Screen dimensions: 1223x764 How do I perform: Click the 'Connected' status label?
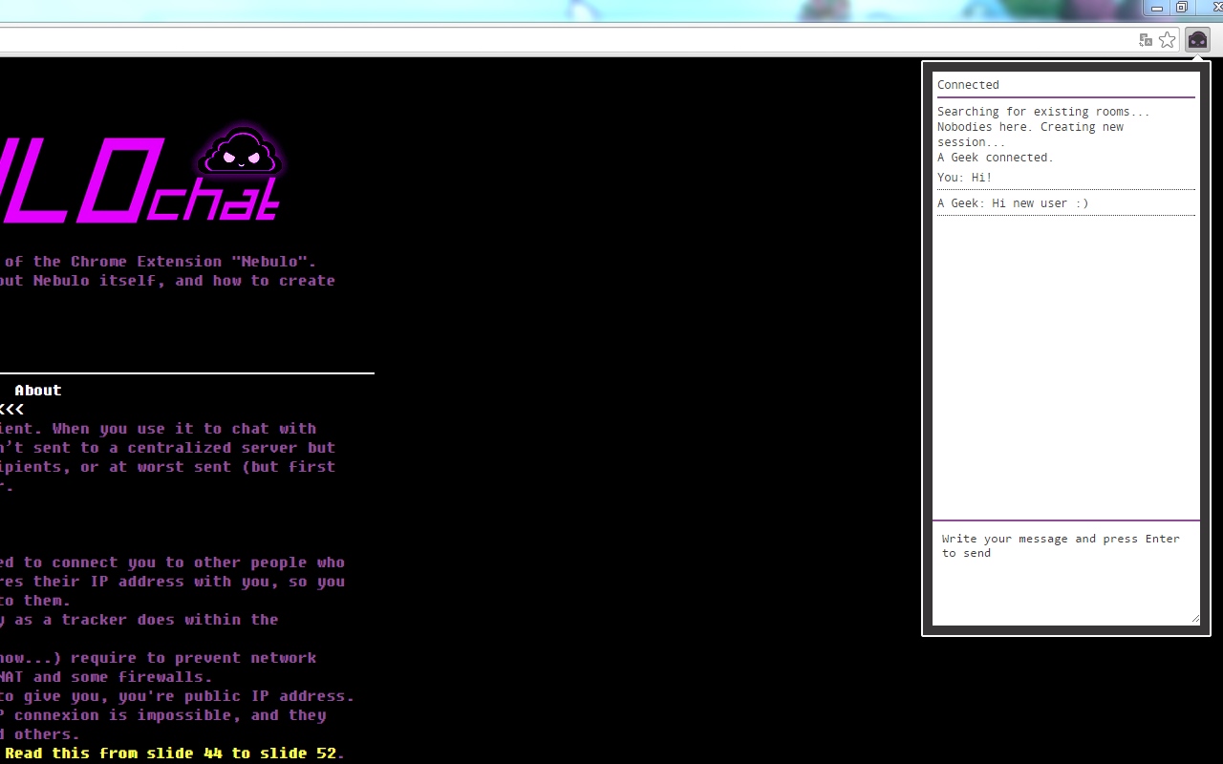(x=968, y=84)
